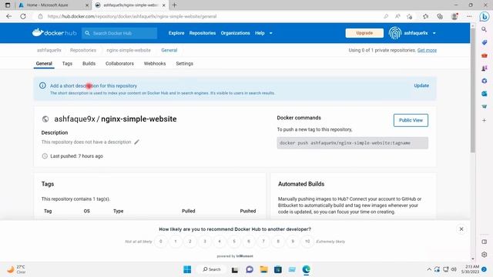Click the browser back arrow
The height and width of the screenshot is (277, 493).
8,16
